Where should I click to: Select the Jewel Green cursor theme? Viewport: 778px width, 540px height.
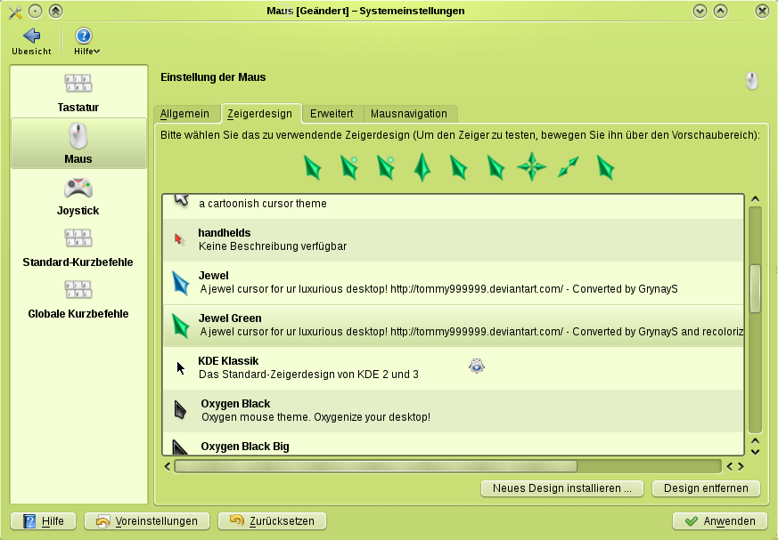[453, 325]
